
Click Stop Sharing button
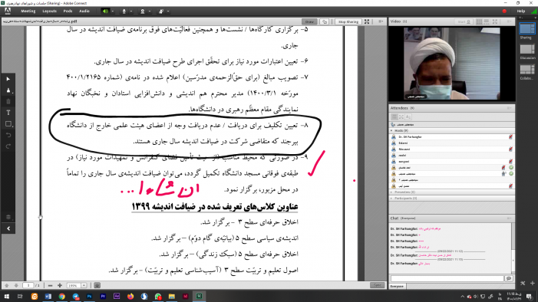(x=348, y=21)
